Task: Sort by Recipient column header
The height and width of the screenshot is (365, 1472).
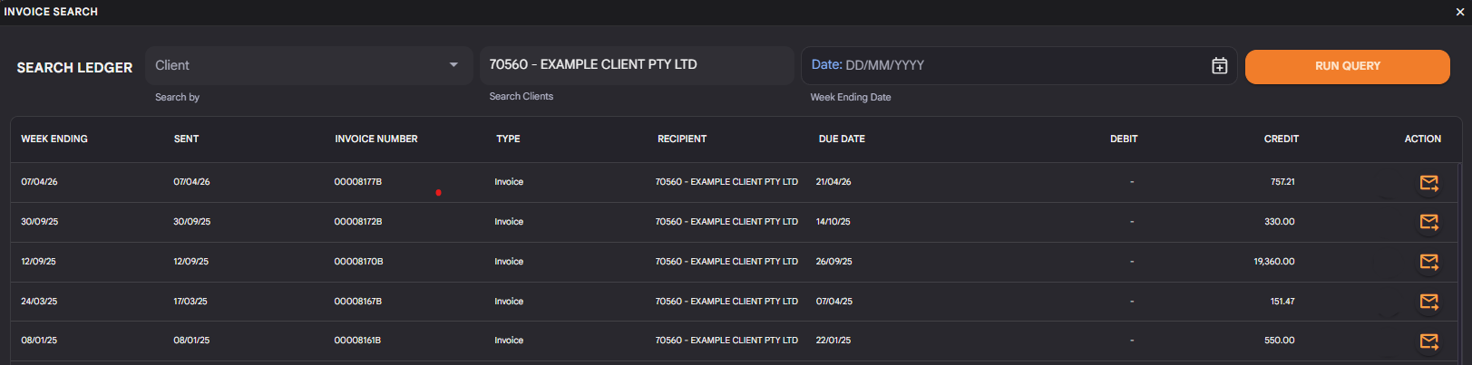Action: coord(682,139)
